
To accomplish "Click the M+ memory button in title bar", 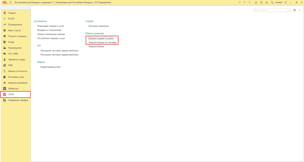I will coord(245,2).
